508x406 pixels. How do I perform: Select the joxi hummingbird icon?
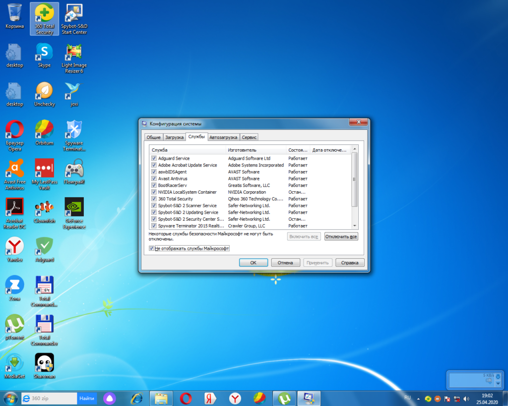(x=74, y=94)
